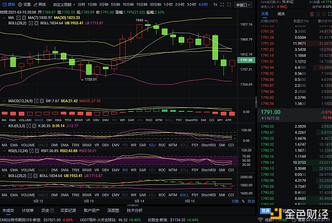Toggle 自动 auto scale option
332x223 pixels.
click(251, 201)
